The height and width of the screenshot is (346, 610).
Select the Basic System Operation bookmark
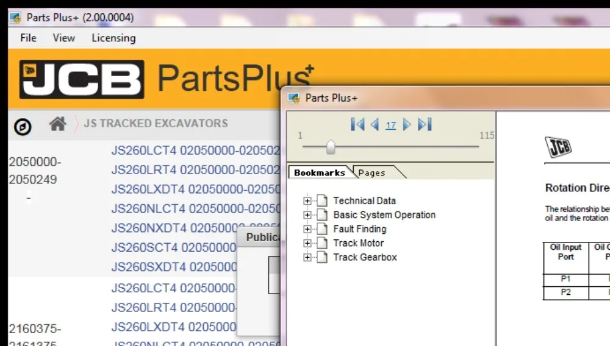tap(384, 215)
